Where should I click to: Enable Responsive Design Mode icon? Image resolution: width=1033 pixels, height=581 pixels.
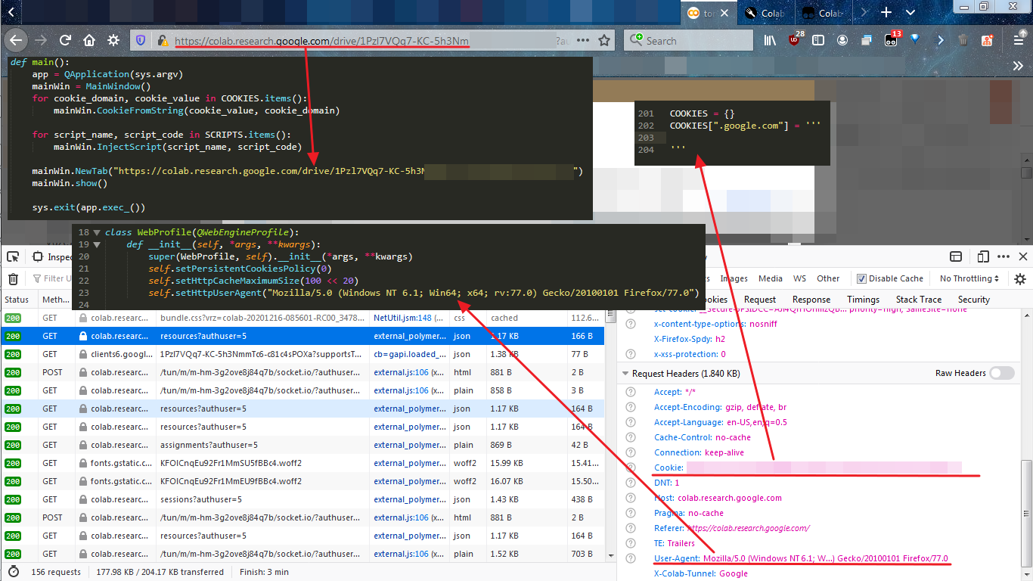point(982,257)
